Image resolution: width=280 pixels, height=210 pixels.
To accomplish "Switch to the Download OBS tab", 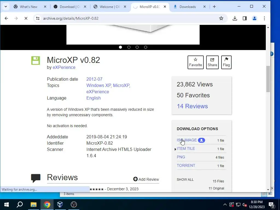I will [70, 7].
